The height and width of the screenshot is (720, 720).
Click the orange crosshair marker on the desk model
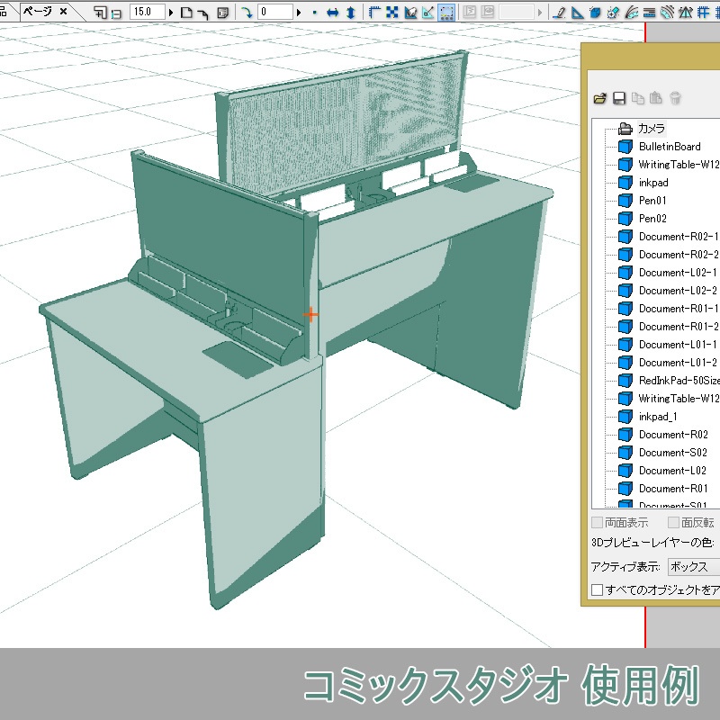pyautogui.click(x=312, y=315)
